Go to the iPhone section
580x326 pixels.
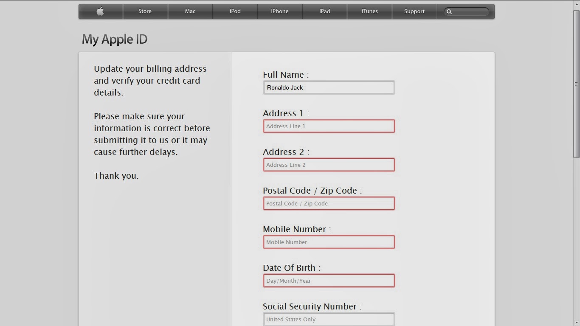coord(280,11)
